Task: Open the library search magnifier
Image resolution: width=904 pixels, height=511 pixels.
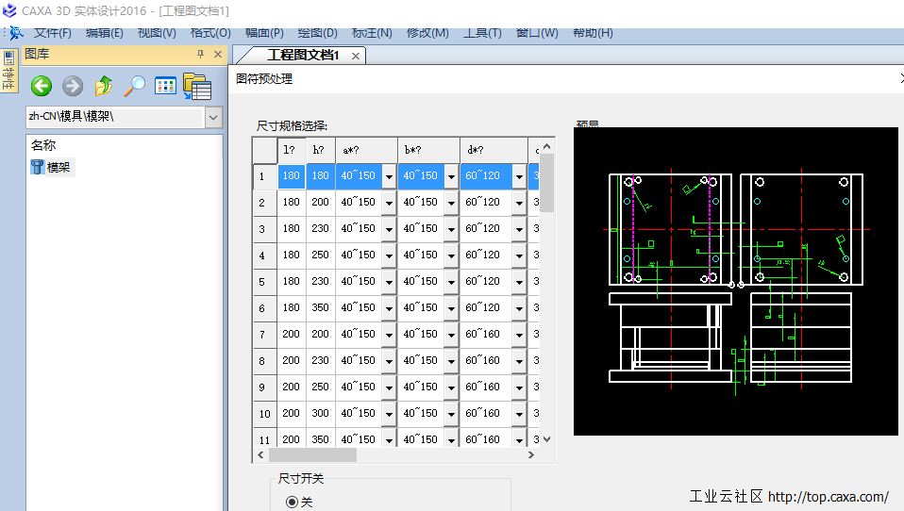Action: tap(134, 86)
